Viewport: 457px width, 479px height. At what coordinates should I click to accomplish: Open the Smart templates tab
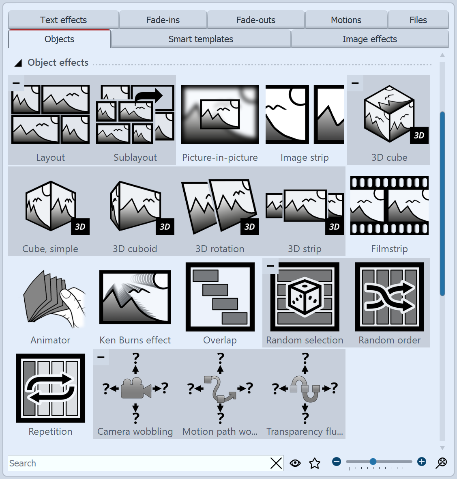pos(201,39)
